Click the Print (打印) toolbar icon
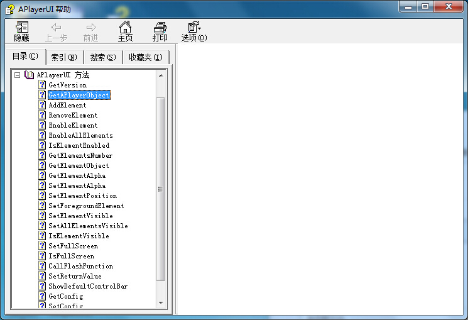468x320 pixels. click(x=160, y=28)
